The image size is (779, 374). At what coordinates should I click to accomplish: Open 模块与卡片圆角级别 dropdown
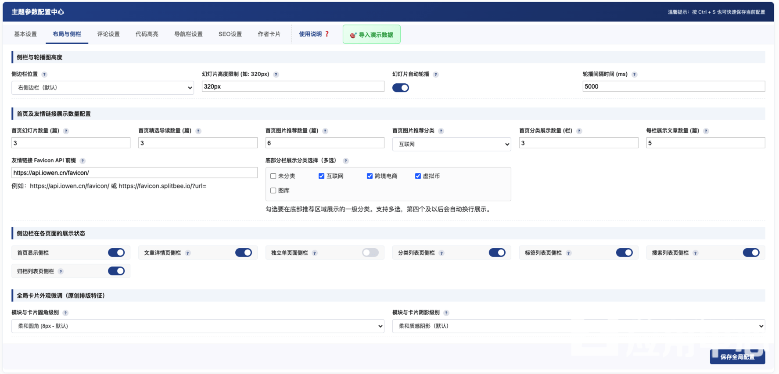click(198, 326)
